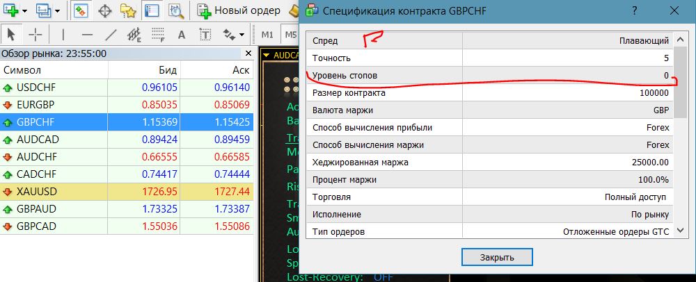
Task: Switch chart to M5 timeframe
Action: pyautogui.click(x=290, y=35)
